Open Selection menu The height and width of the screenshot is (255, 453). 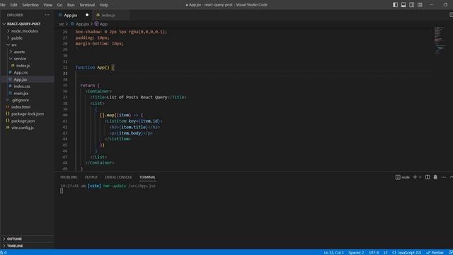30,5
